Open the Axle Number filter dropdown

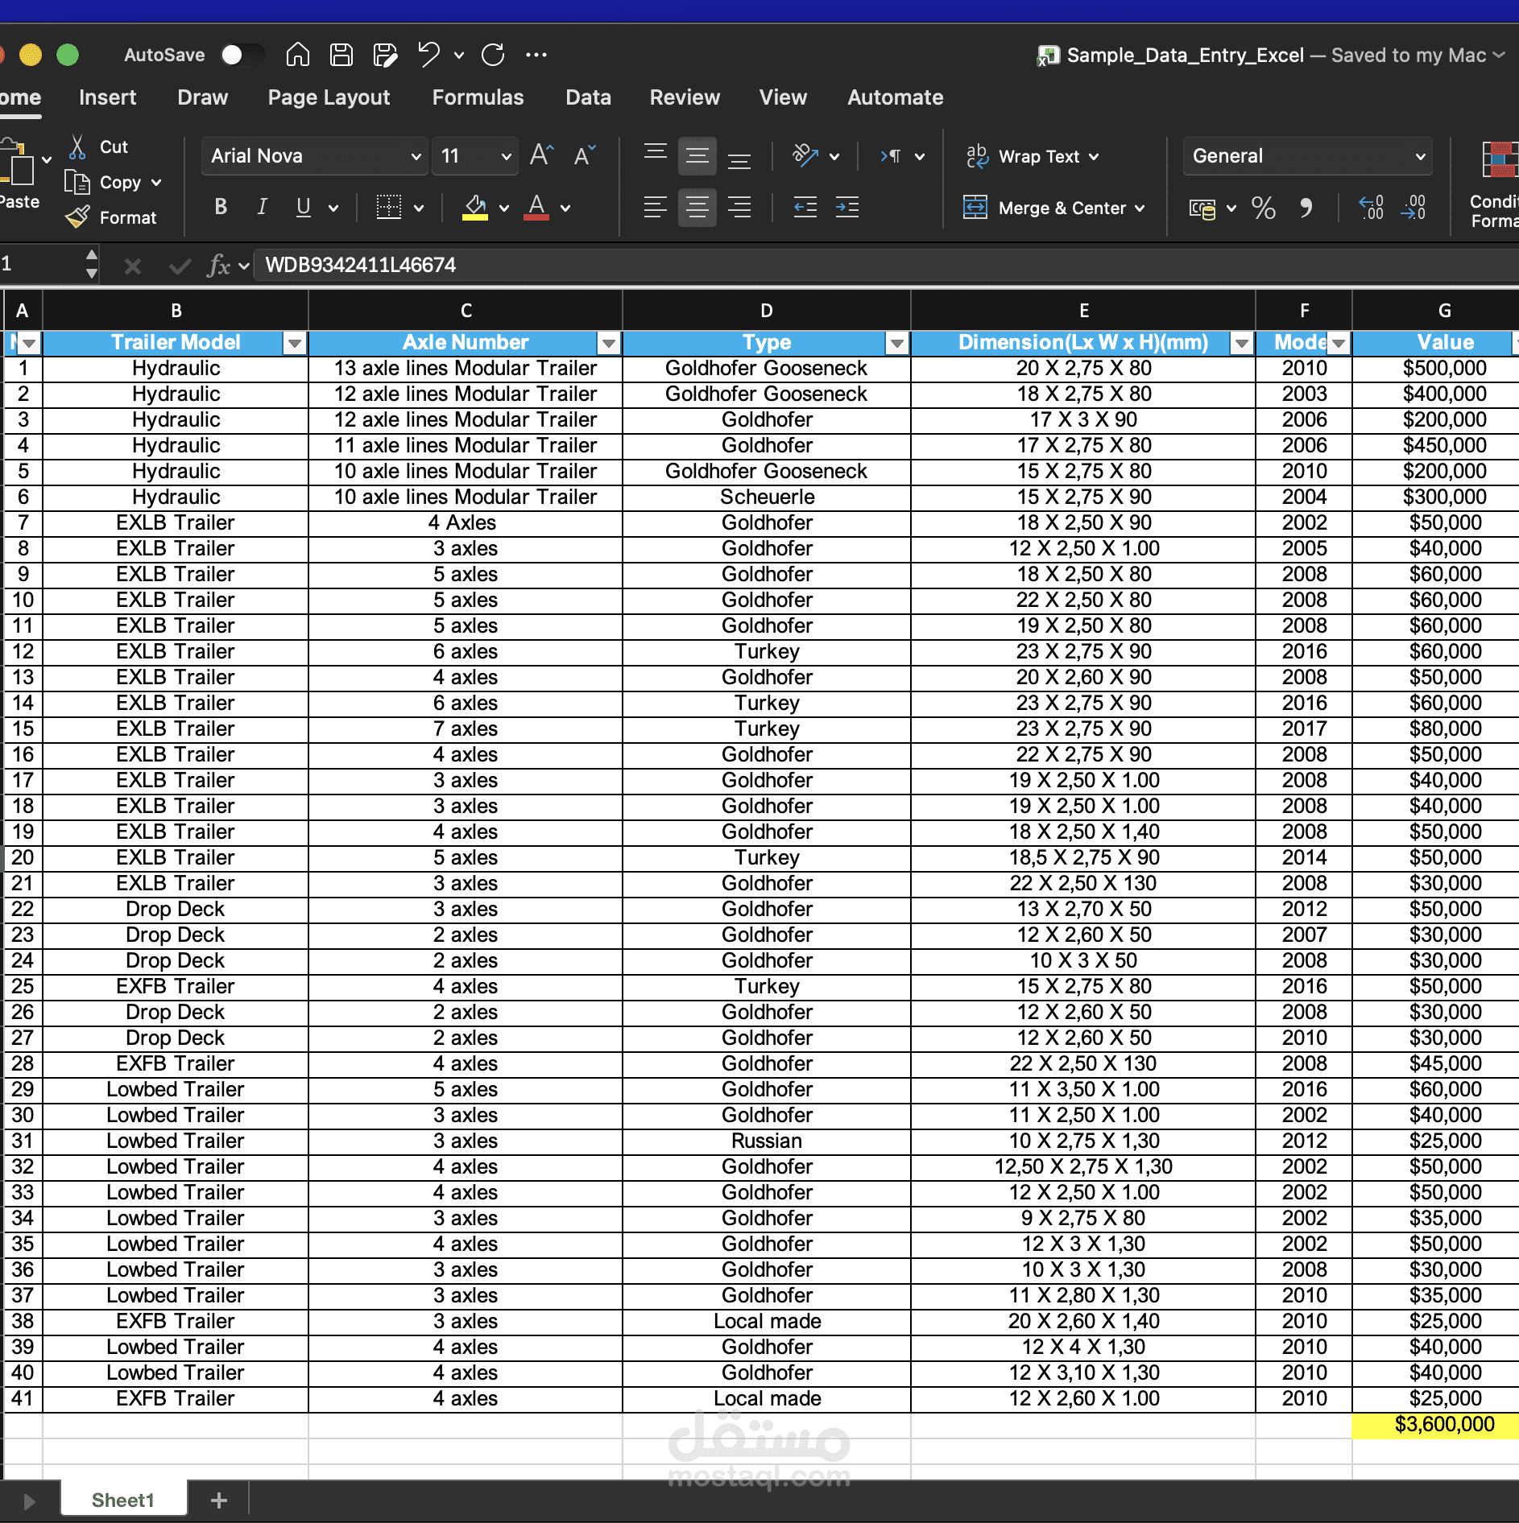[609, 344]
